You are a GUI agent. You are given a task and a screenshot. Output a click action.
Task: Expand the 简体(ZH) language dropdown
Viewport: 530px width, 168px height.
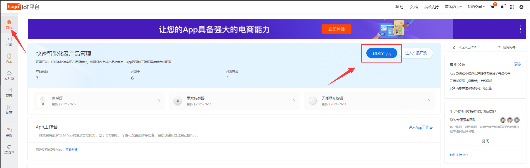click(x=453, y=7)
